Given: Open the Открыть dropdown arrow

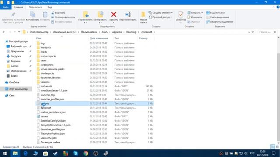Looking at the screenshot, I should click(x=202, y=13).
